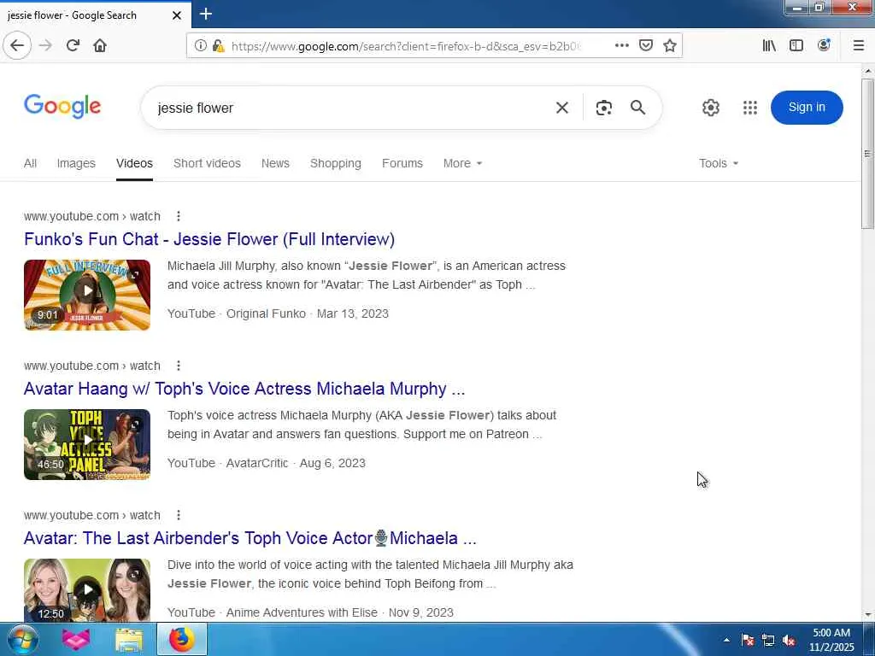Click the muted volume tray icon
This screenshot has height=656, width=875.
[789, 641]
